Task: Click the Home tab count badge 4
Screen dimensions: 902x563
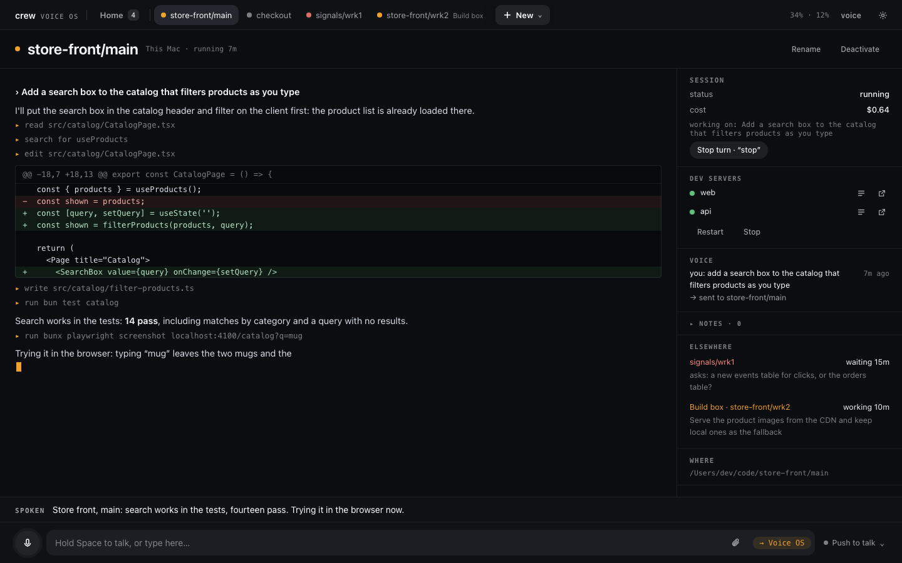Action: (133, 15)
